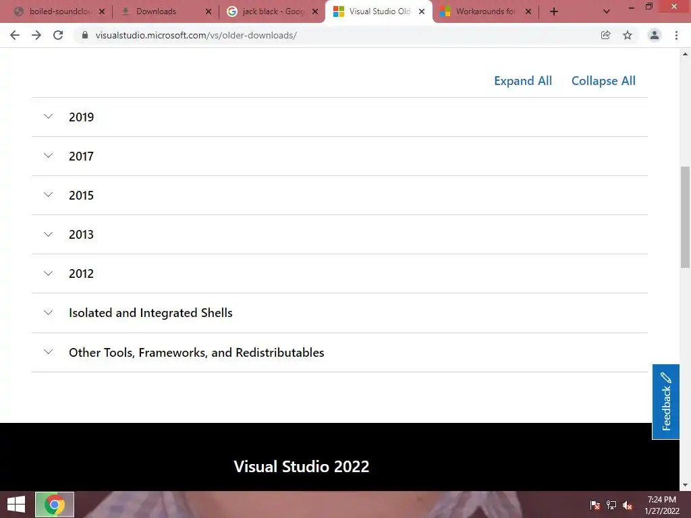Click the 2013 heading text
Viewport: 691px width, 518px height.
pyautogui.click(x=81, y=235)
